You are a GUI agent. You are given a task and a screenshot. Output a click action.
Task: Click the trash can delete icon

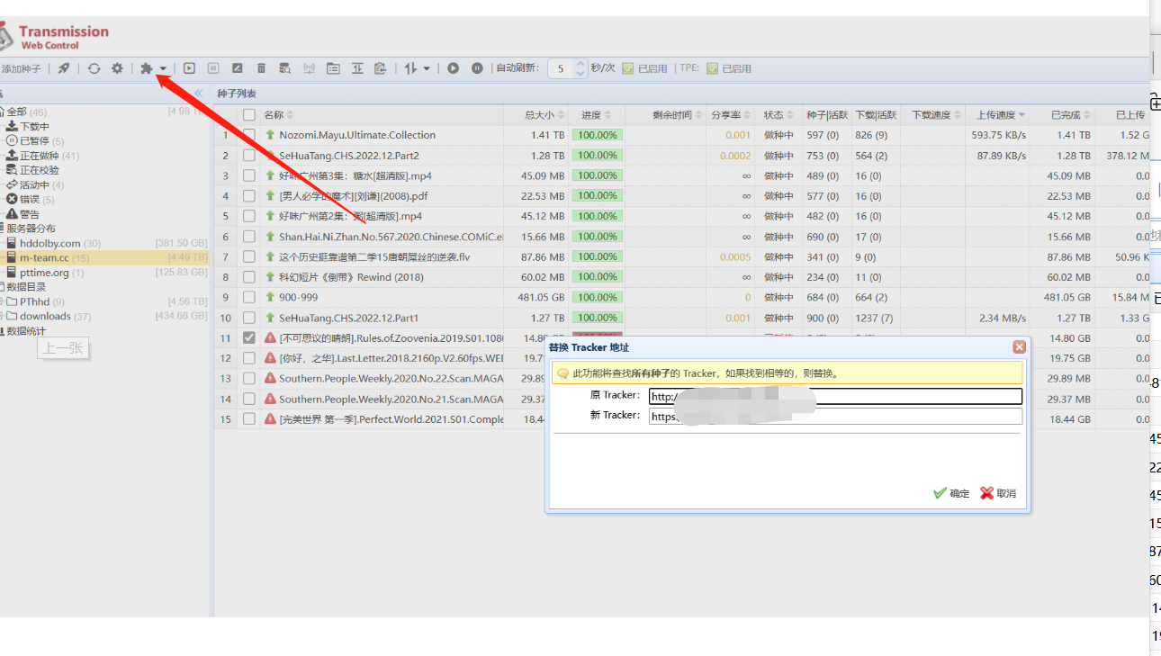click(262, 68)
